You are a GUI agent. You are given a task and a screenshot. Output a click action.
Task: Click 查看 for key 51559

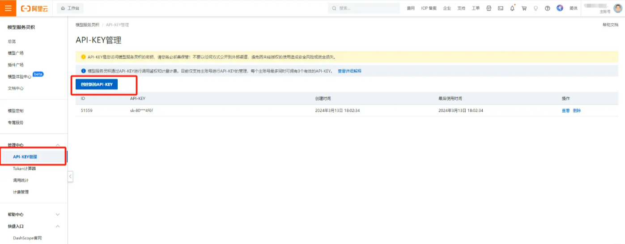[x=565, y=110]
